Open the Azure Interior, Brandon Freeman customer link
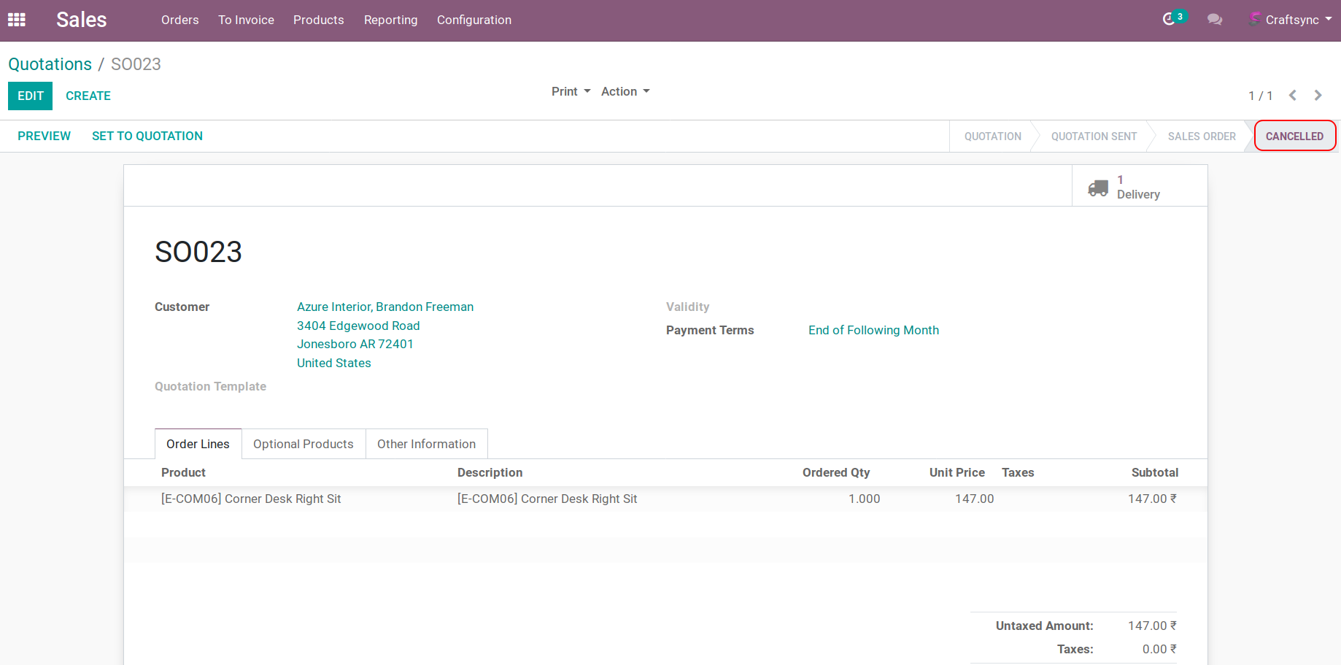Image resolution: width=1341 pixels, height=665 pixels. click(384, 307)
